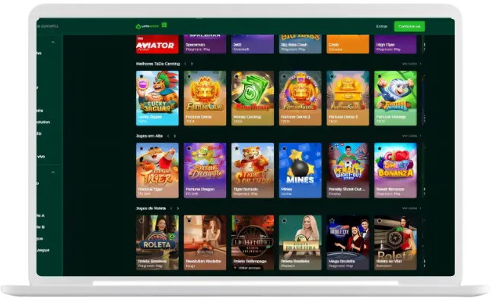The image size is (493, 305).
Task: Launch the Fortune Tiger game
Action: point(157,170)
